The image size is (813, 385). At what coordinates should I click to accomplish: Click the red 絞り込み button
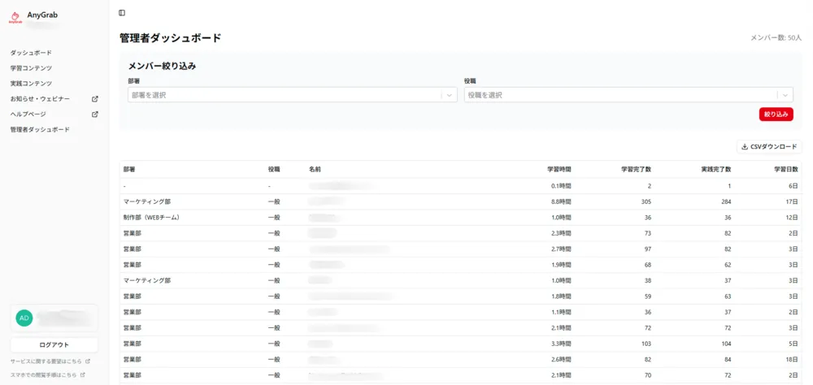pos(776,115)
